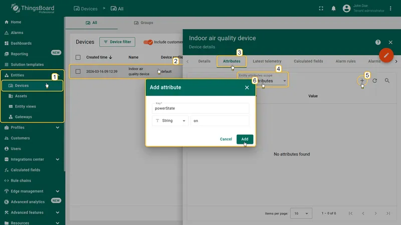The height and width of the screenshot is (225, 401).
Task: Toggle fullscreen mode icon
Action: click(321, 8)
